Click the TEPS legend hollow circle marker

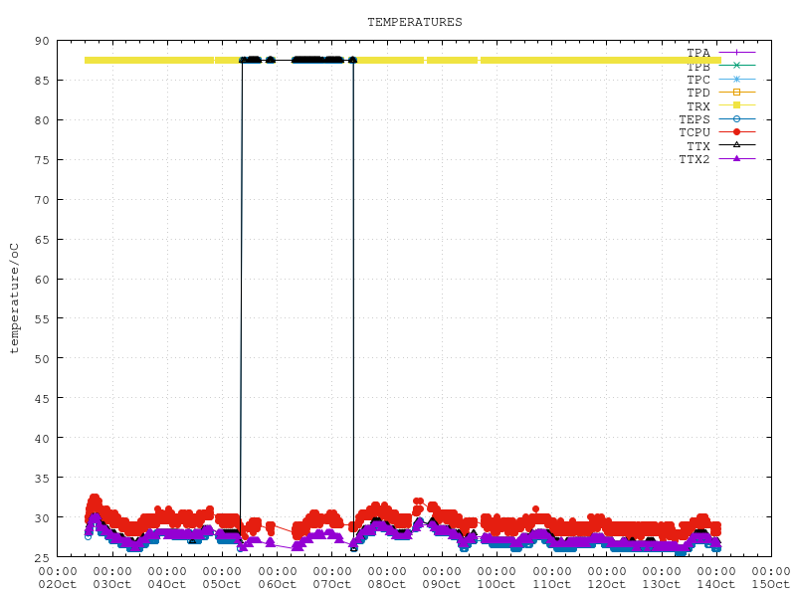(736, 118)
